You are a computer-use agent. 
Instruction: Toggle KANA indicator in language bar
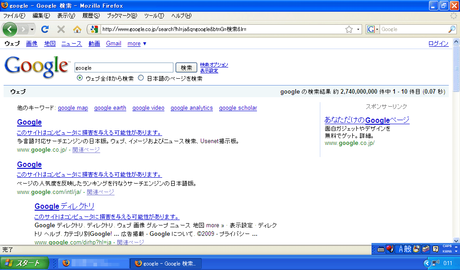pyautogui.click(x=447, y=252)
